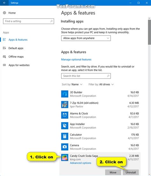Open Advanced options for Candy Crush Soda Saga

(81, 163)
